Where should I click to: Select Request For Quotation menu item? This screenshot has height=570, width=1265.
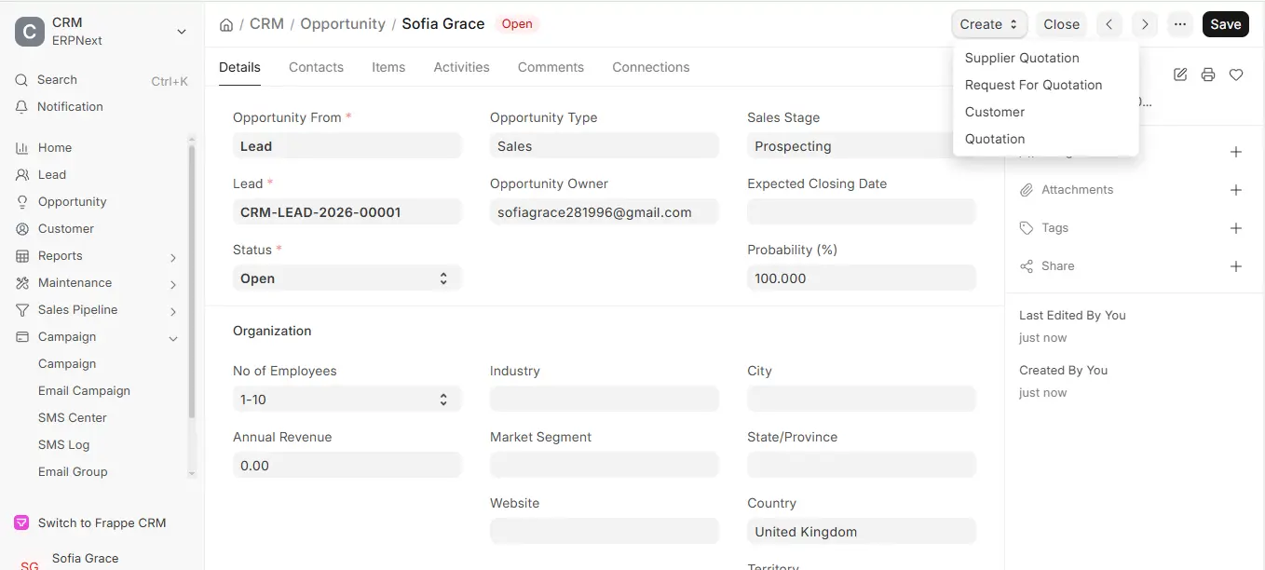[x=1033, y=85]
